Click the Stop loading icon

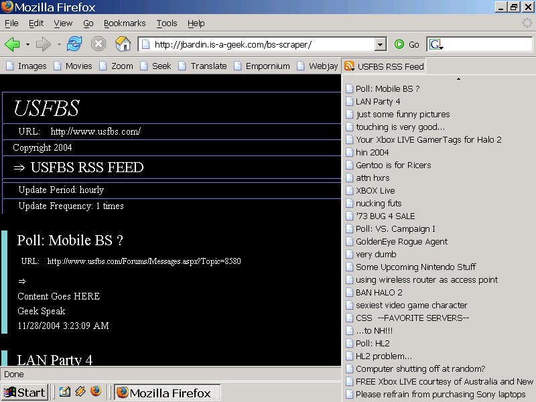[x=98, y=44]
